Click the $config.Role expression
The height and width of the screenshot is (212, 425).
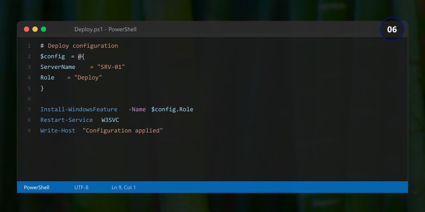pos(172,109)
